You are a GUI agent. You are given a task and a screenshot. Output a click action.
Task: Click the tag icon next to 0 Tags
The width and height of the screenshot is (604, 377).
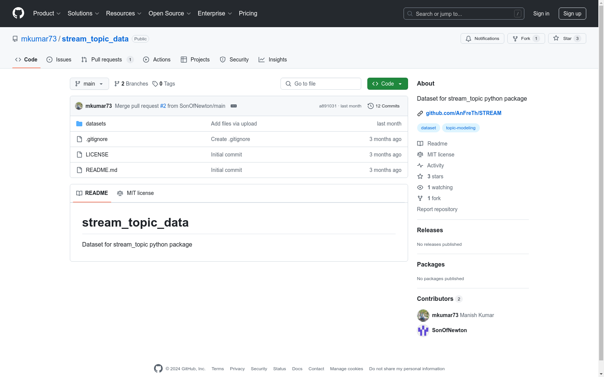(x=155, y=84)
